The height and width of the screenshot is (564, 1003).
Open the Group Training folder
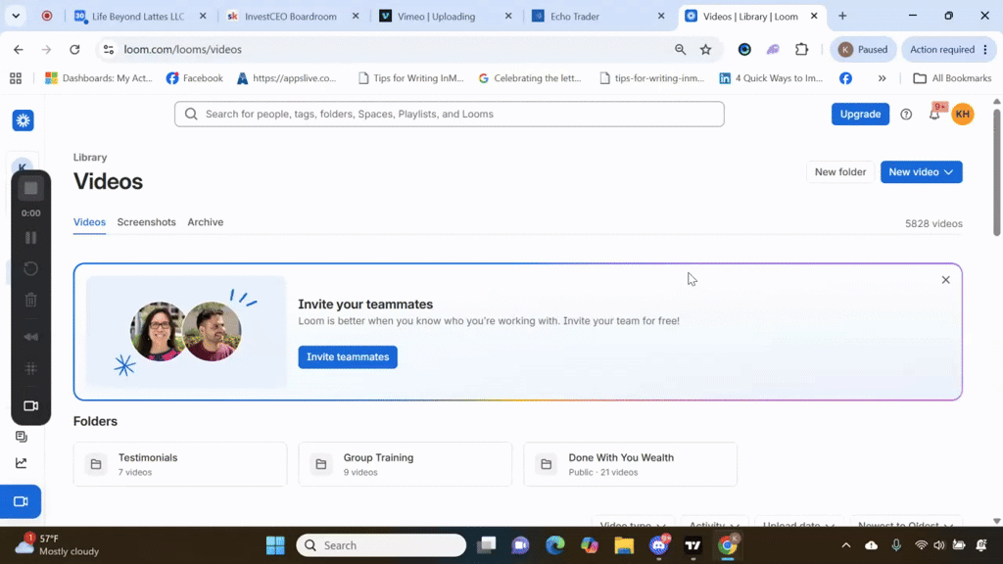[406, 464]
